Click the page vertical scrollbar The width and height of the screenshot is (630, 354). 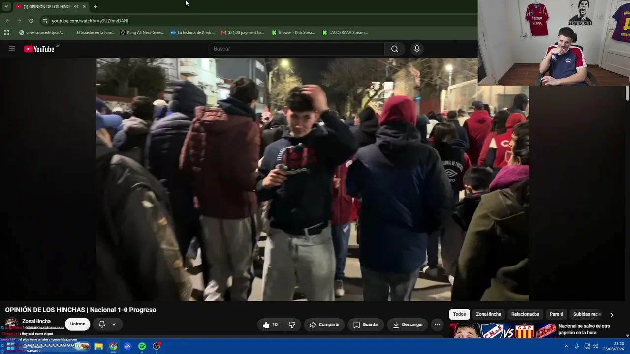tap(627, 93)
